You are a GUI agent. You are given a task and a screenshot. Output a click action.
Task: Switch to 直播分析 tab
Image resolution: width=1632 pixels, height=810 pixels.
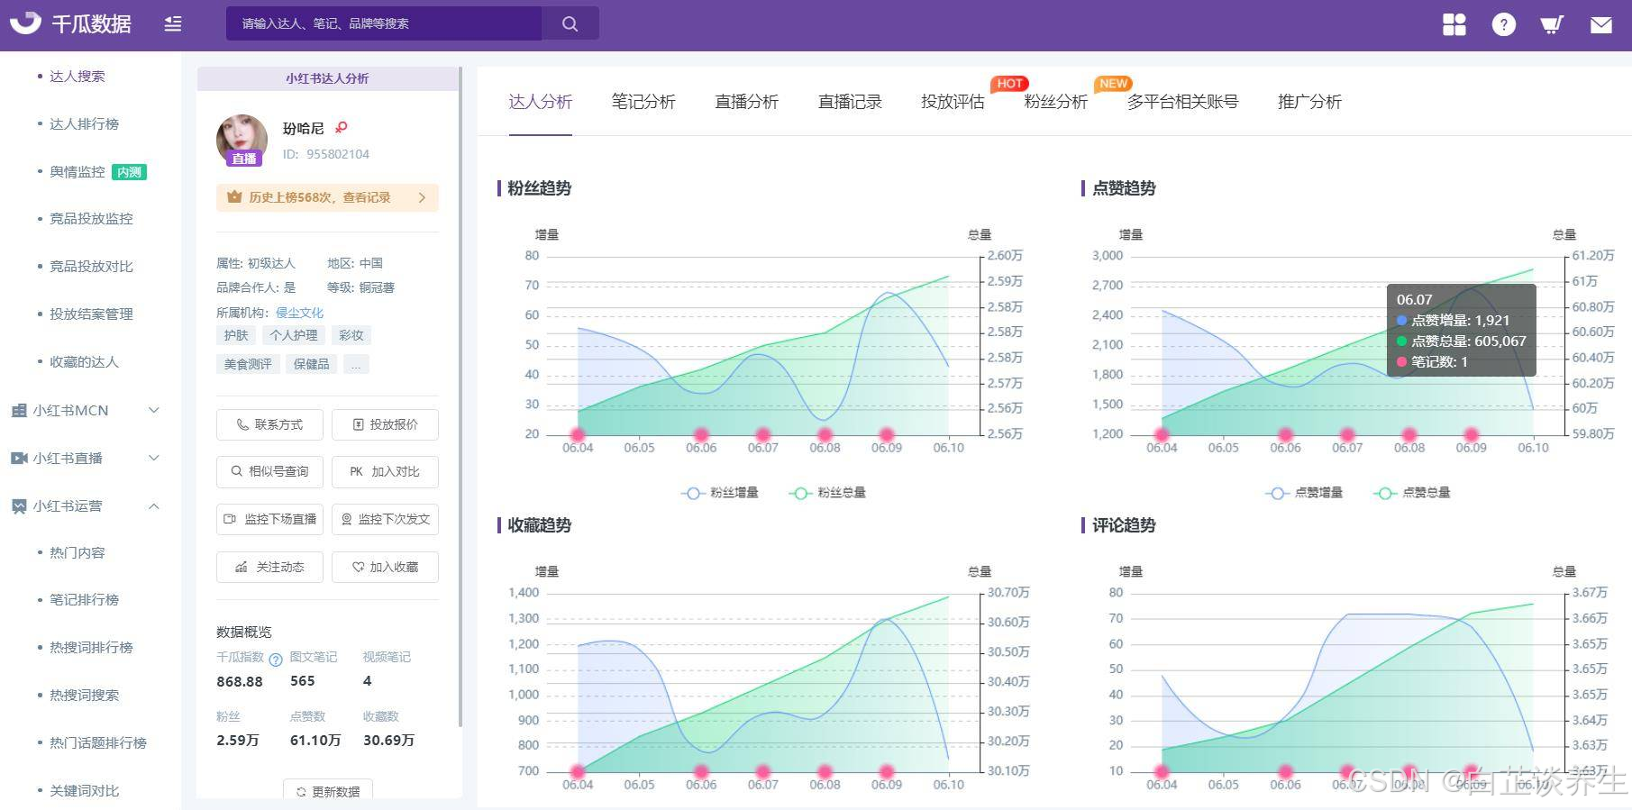coord(746,102)
